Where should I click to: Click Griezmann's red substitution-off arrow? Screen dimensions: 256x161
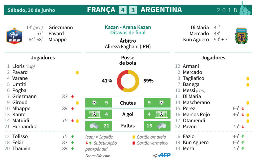72,97
